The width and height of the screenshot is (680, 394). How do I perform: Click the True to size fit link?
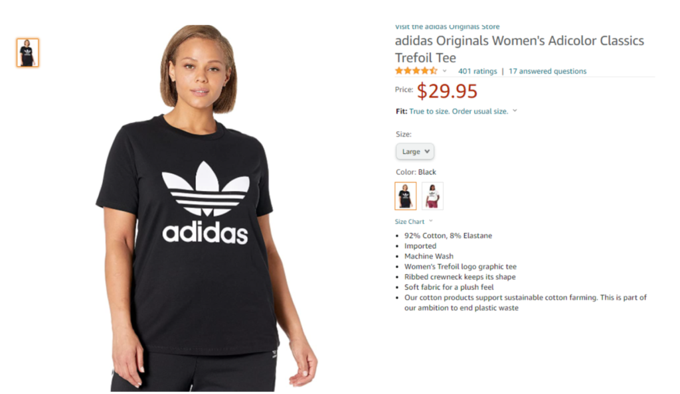coord(458,111)
